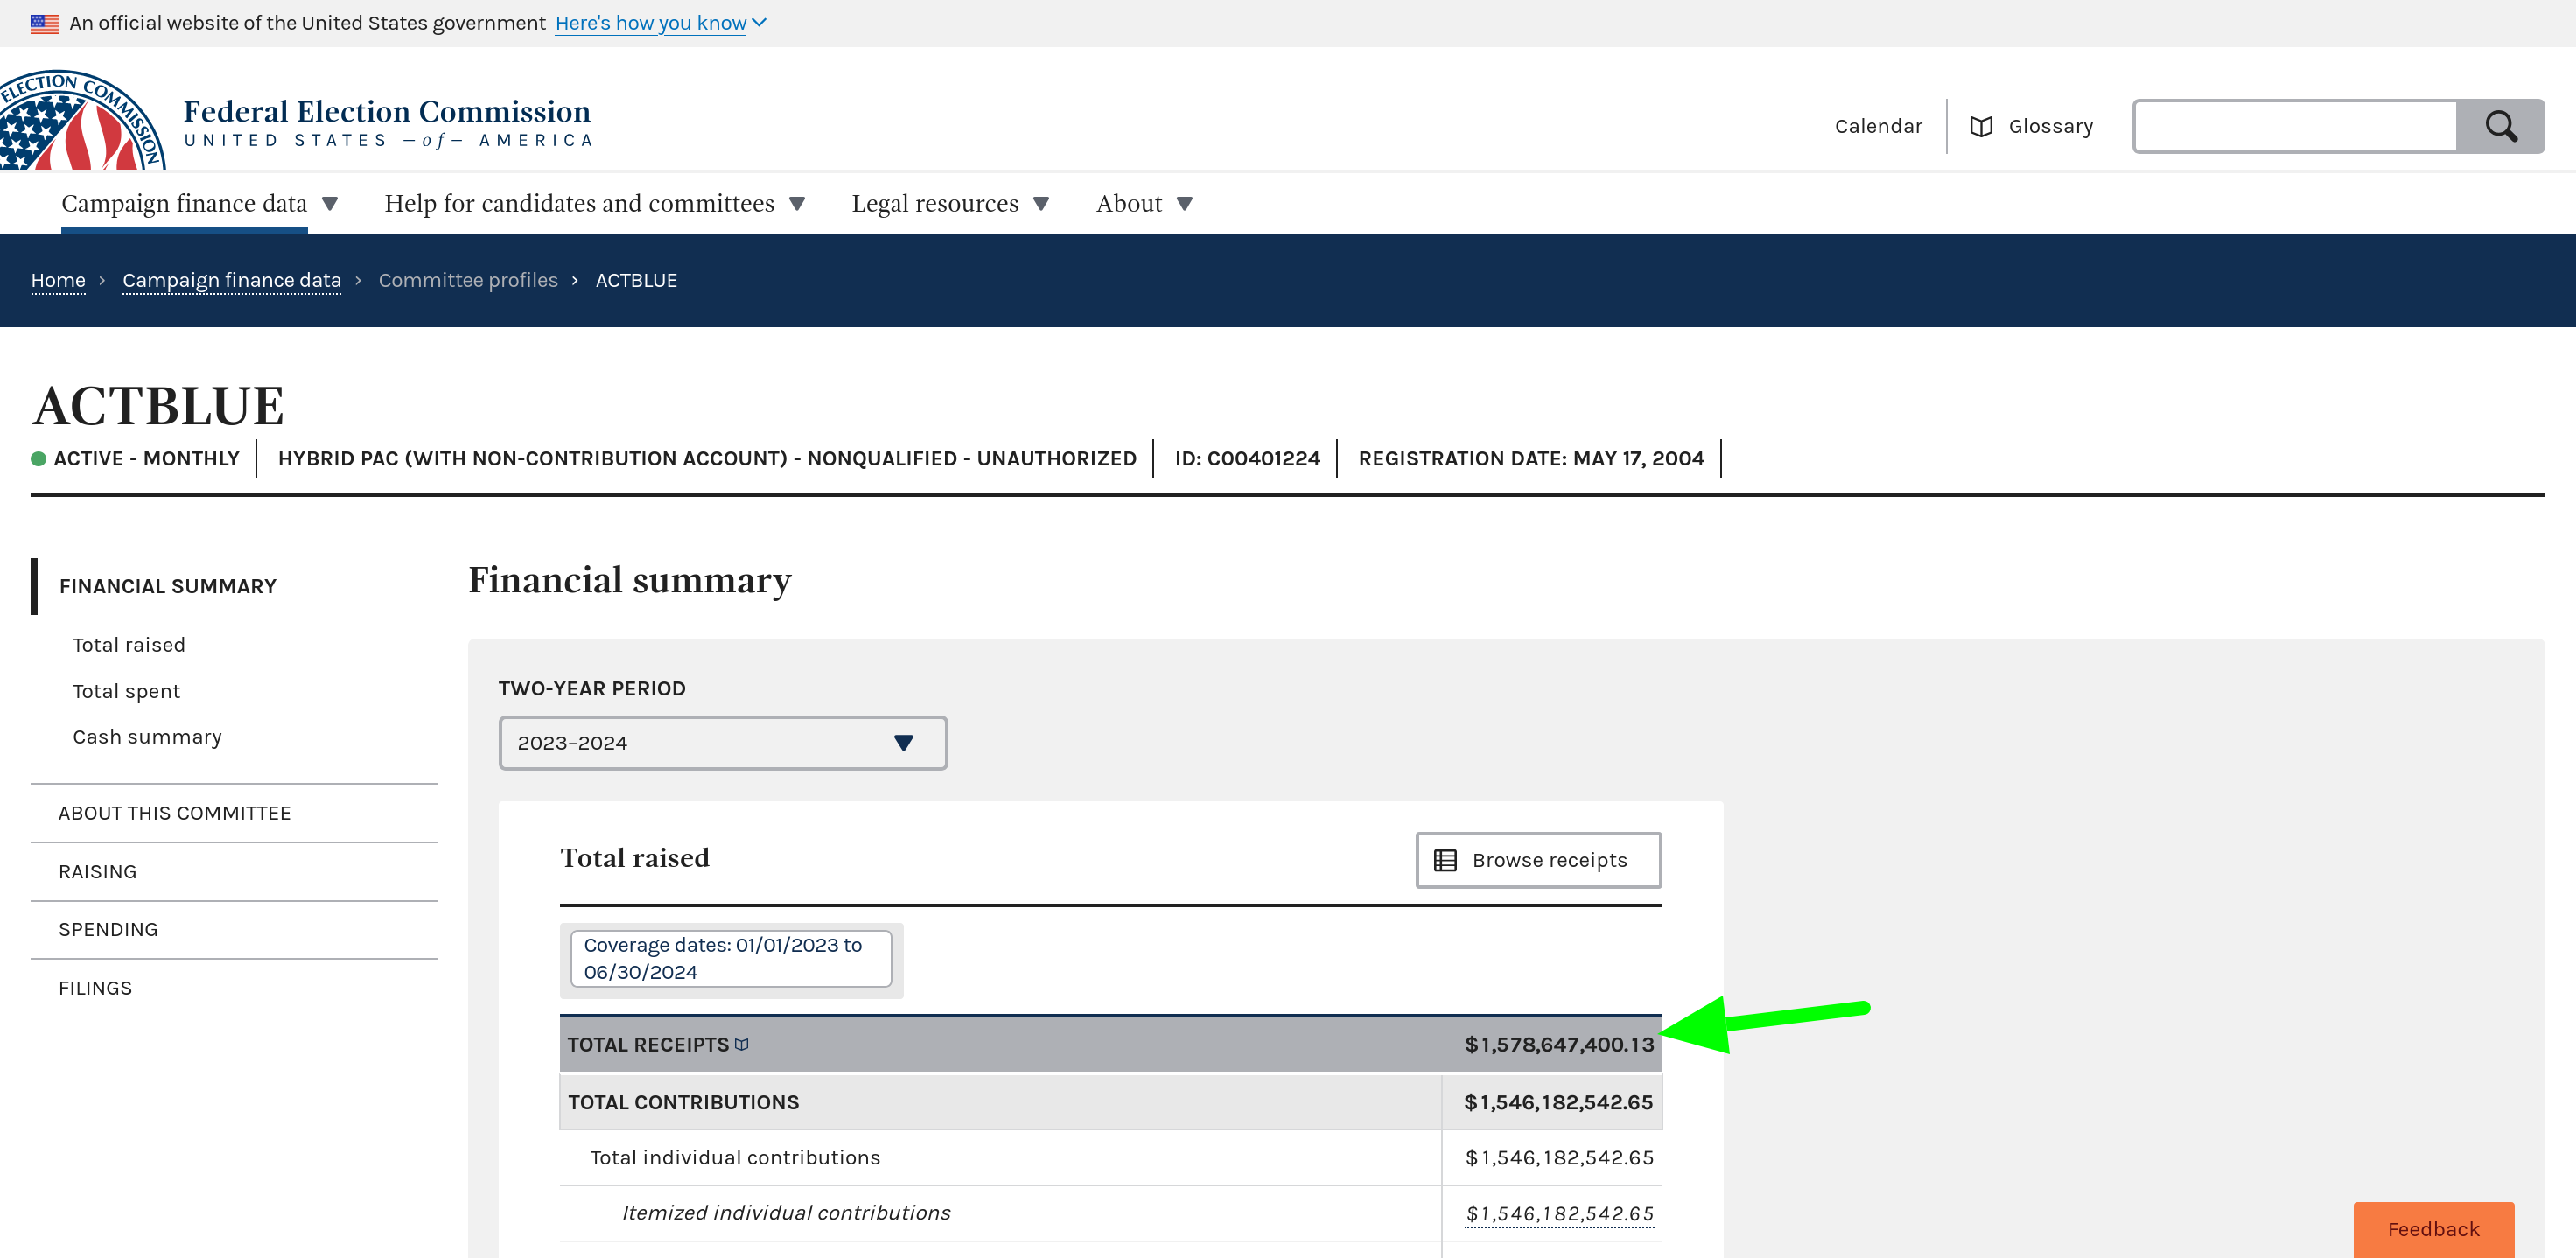Click the Active - Monthly status text
This screenshot has height=1258, width=2576.
point(146,458)
